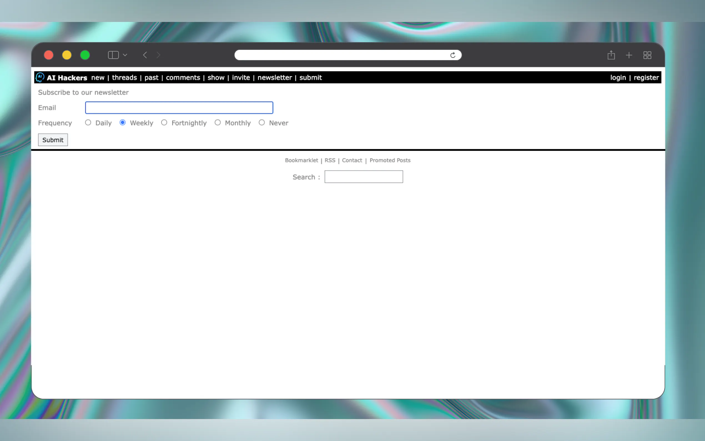Select the Daily frequency option
The image size is (705, 441).
coord(88,122)
